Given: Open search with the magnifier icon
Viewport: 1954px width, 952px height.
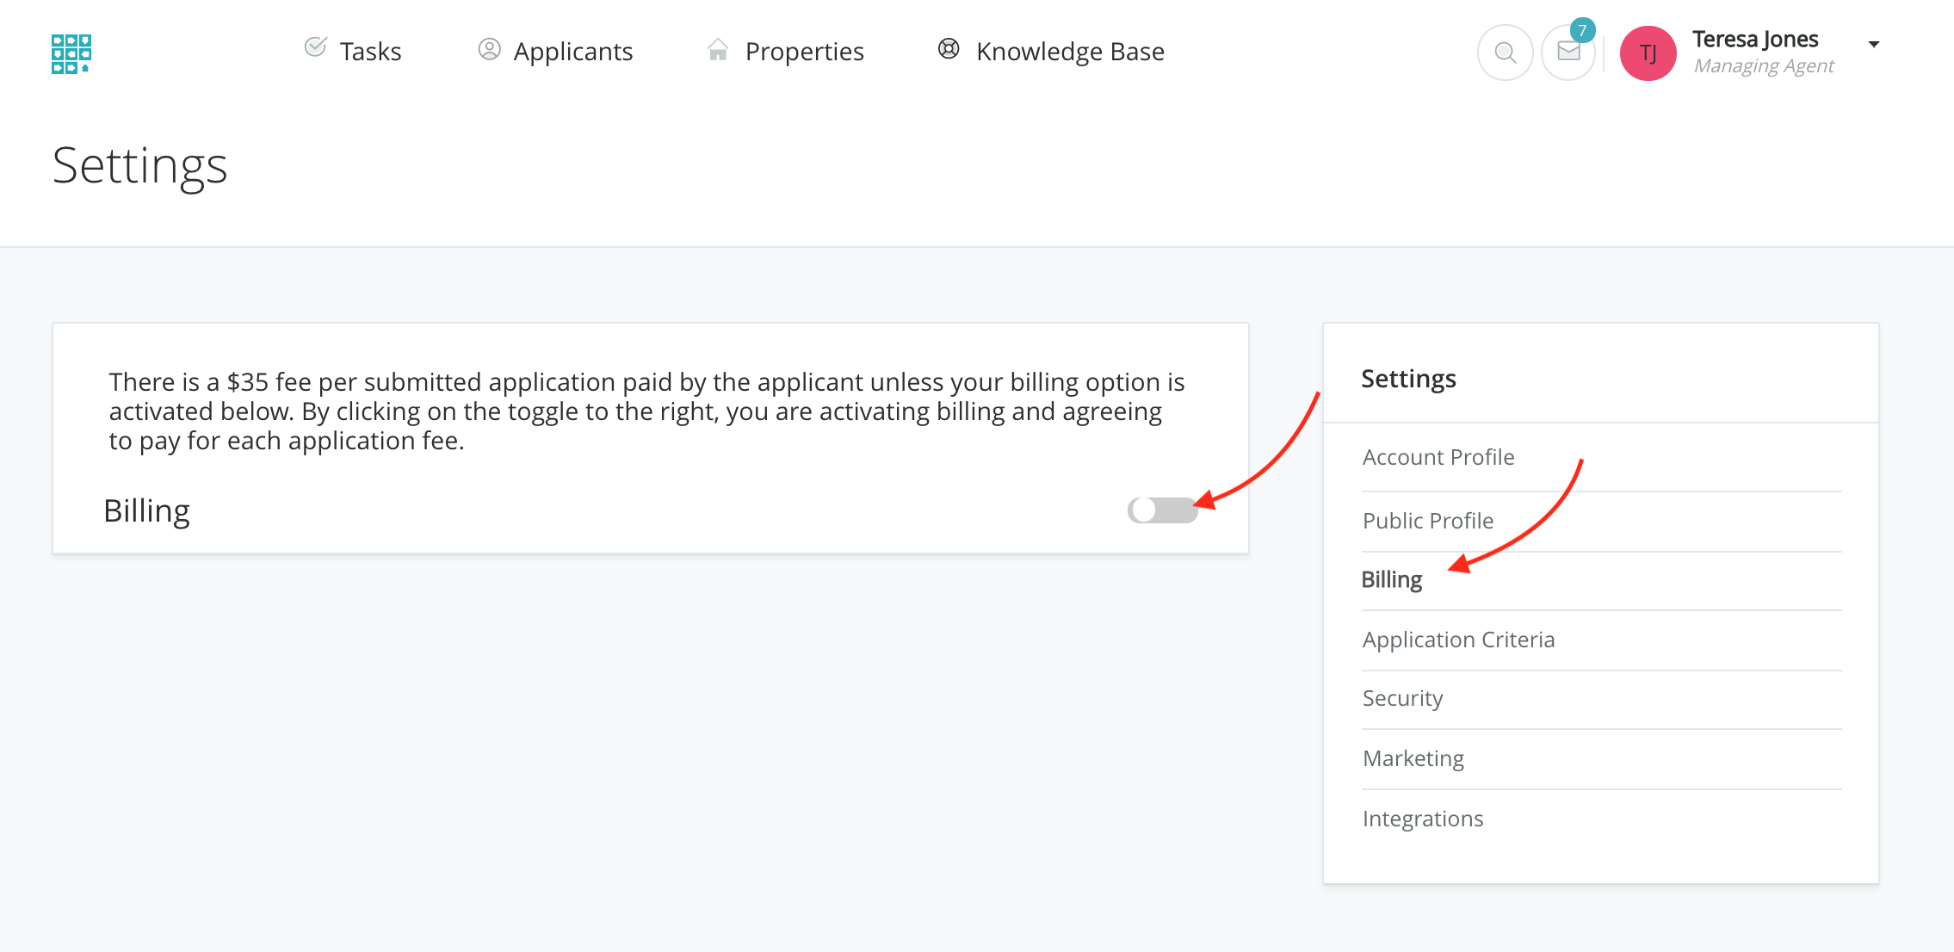Looking at the screenshot, I should click(1505, 53).
